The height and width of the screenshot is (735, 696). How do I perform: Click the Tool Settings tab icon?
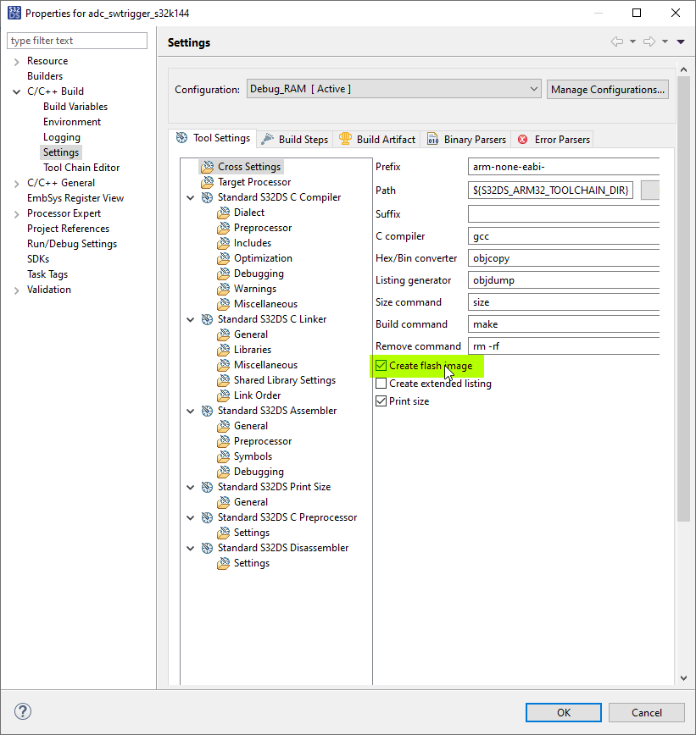[181, 137]
